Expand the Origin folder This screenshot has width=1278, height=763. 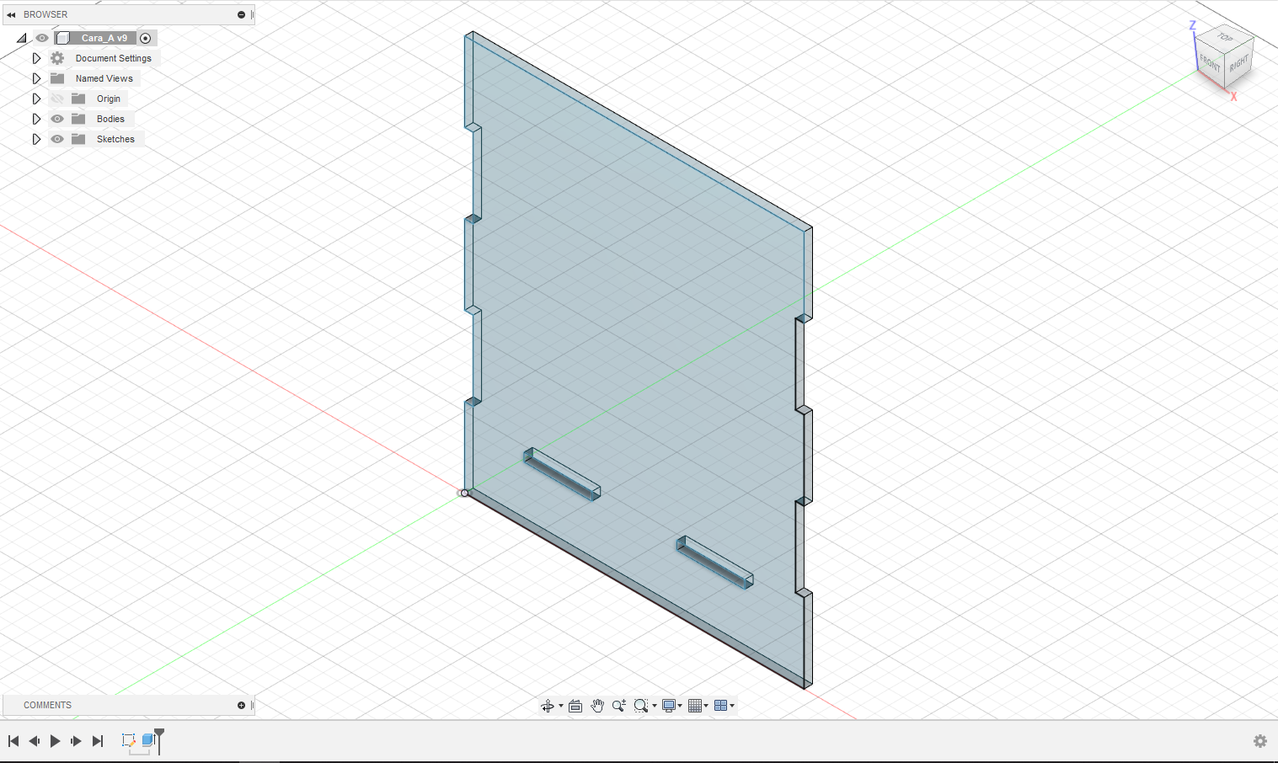pyautogui.click(x=36, y=99)
